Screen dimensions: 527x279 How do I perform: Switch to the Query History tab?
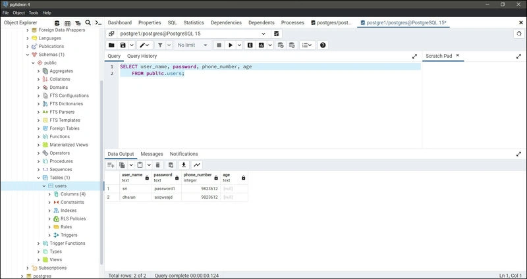click(142, 56)
